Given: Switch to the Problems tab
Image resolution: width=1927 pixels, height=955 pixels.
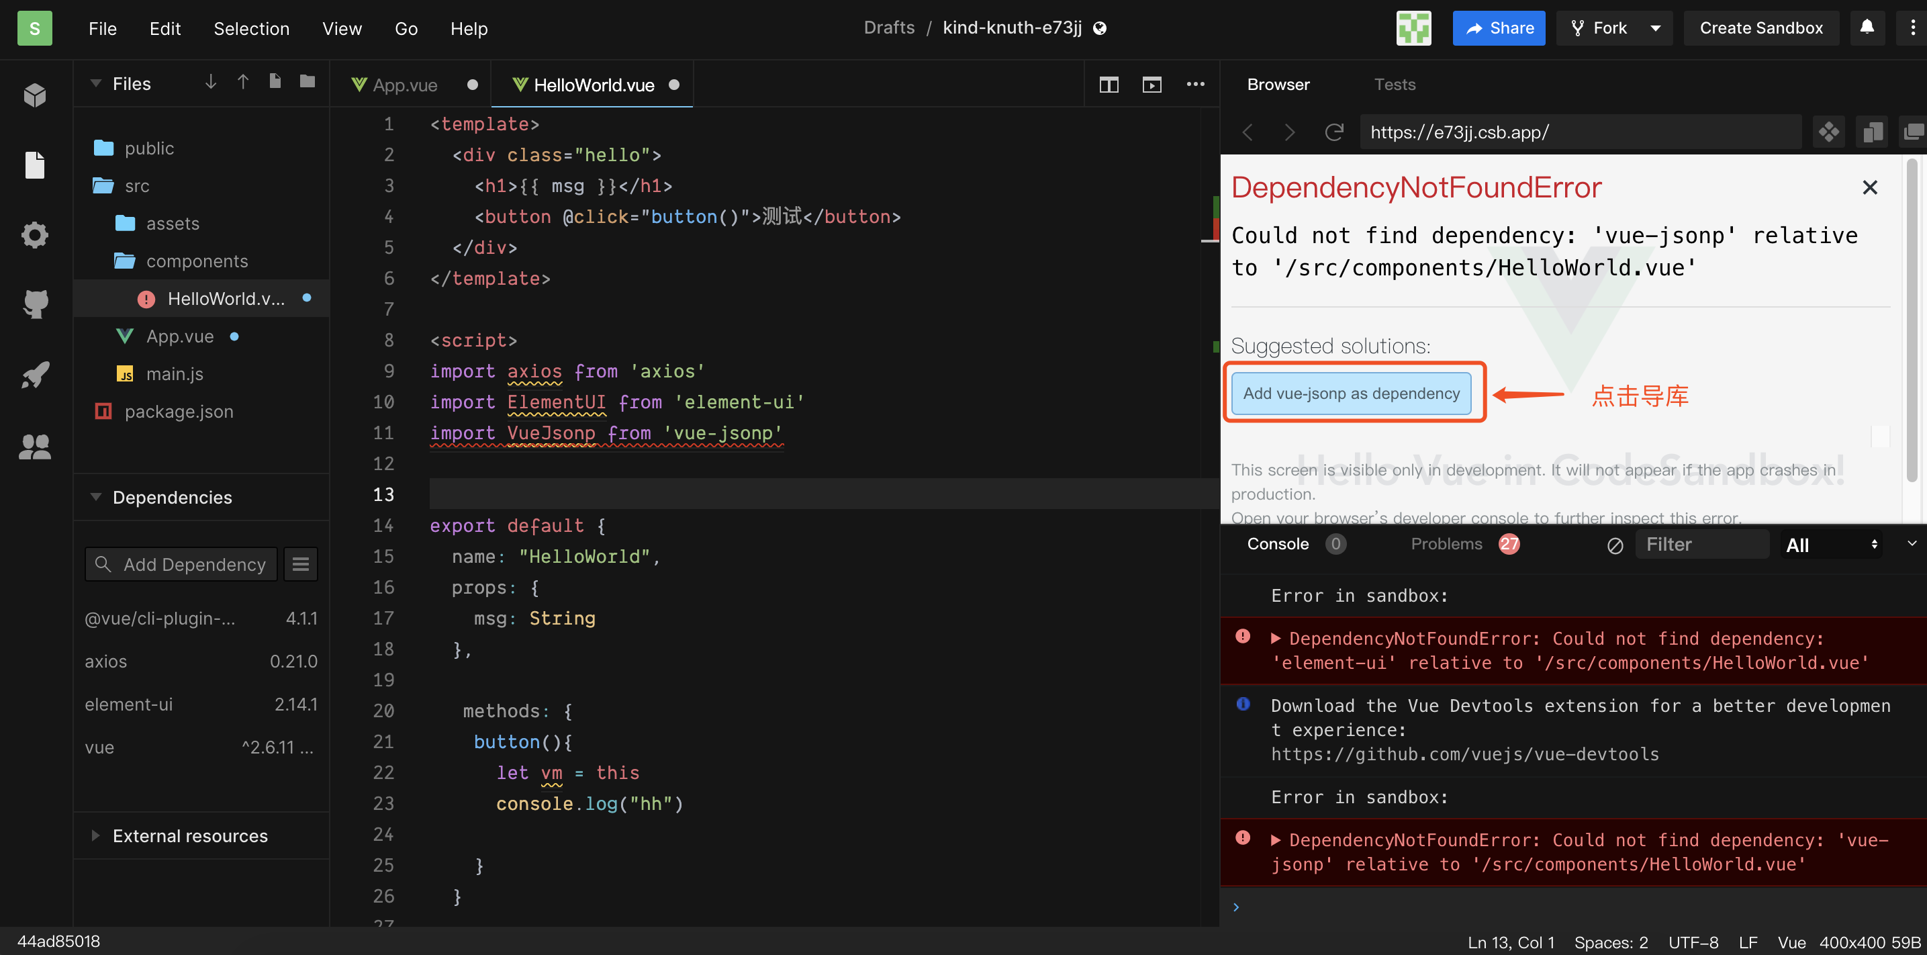Looking at the screenshot, I should coord(1446,544).
